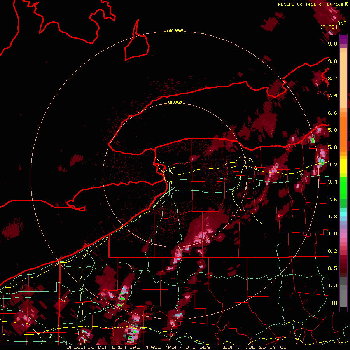Screen dimensions: 350x350
Task: Click the 3.4 legend value
Action: [x=332, y=182]
